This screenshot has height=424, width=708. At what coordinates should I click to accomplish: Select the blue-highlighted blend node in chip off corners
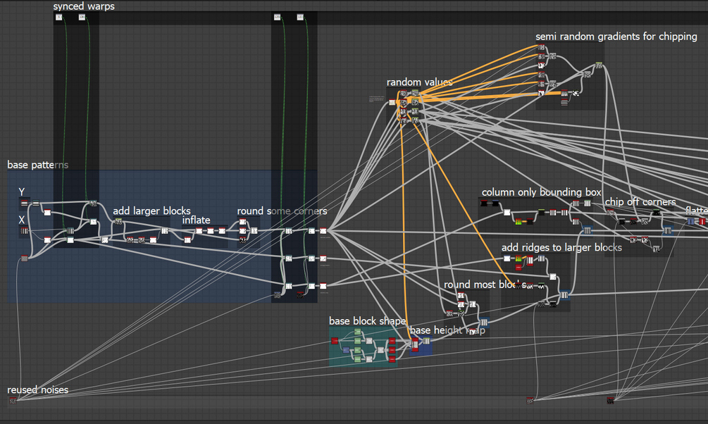tap(668, 231)
